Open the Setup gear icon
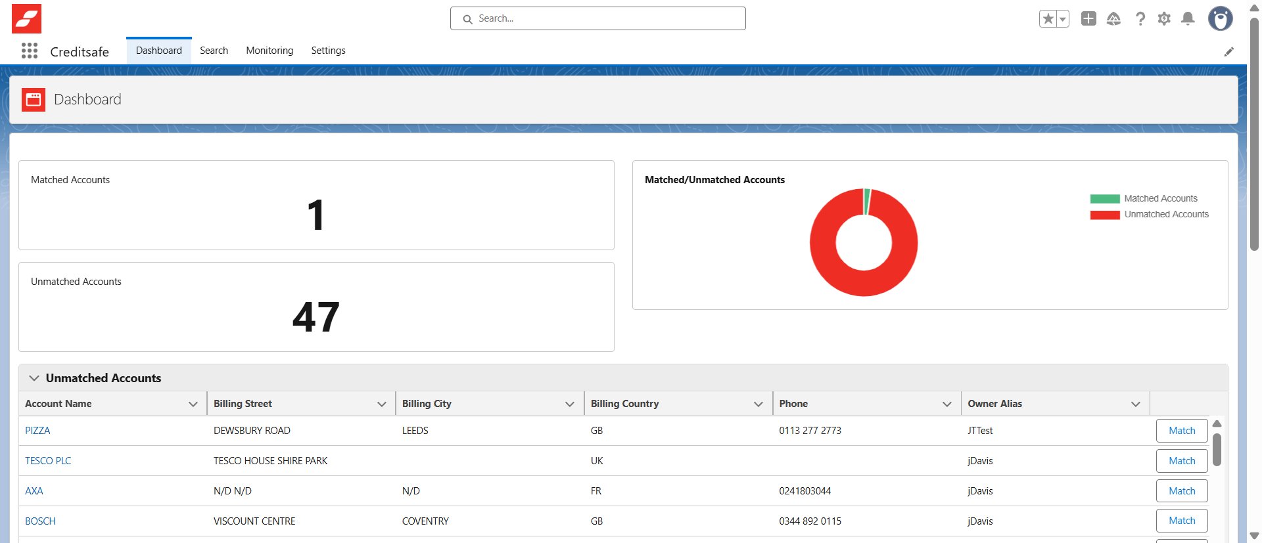 point(1164,18)
